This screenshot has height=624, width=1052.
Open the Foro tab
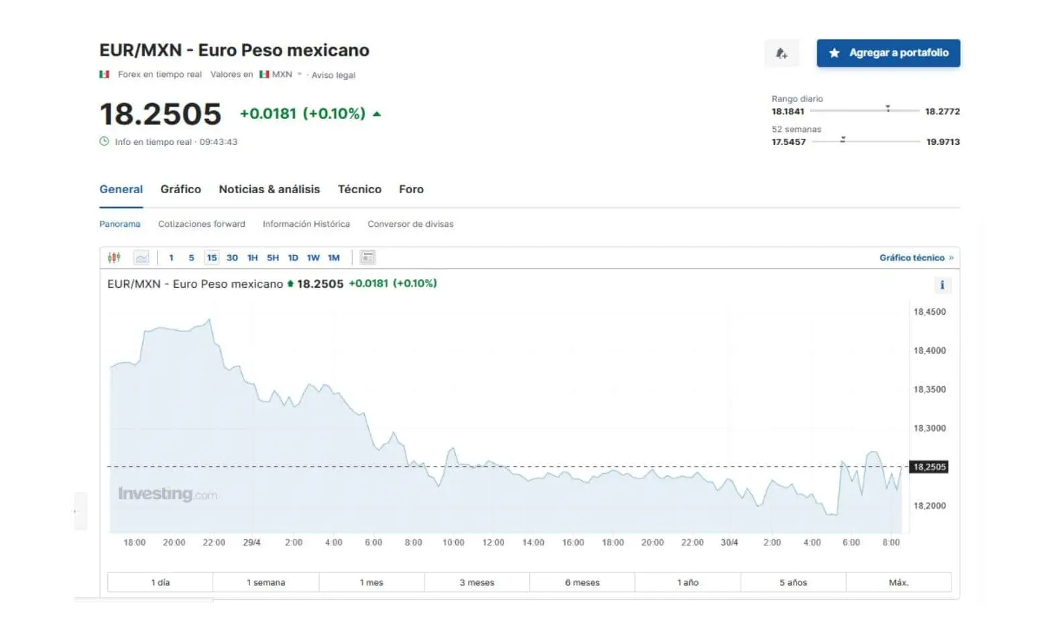411,189
